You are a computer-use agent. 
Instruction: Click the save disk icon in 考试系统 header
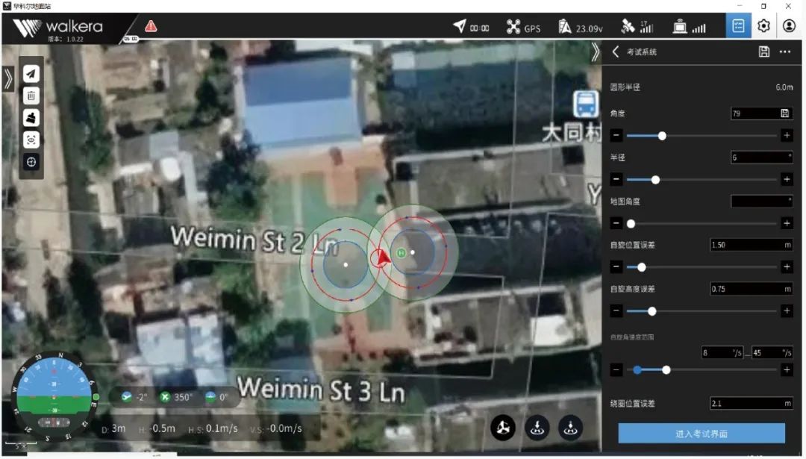click(763, 51)
